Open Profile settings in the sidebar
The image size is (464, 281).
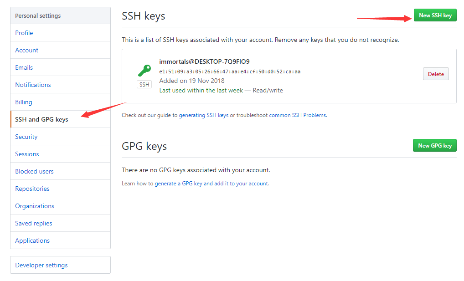click(24, 33)
